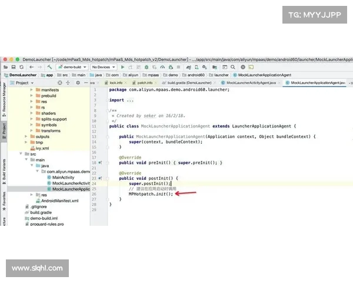Screen dimensions: 353x283
Task: Close the patch.info tab
Action: (x=156, y=83)
